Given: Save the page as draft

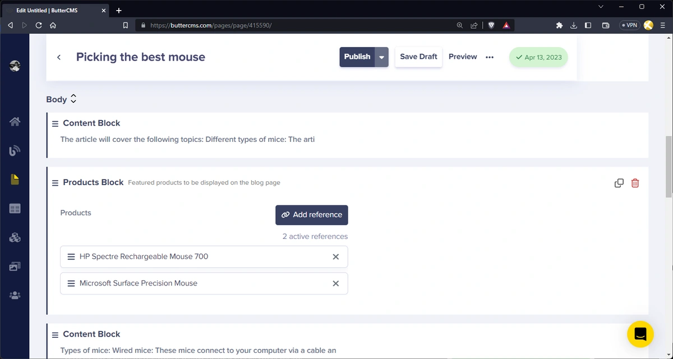Looking at the screenshot, I should 418,57.
